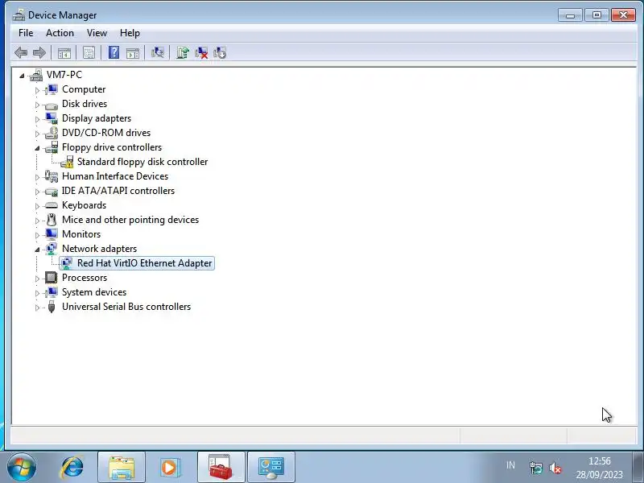
Task: Expand the System devices node arrow
Action: pos(37,293)
